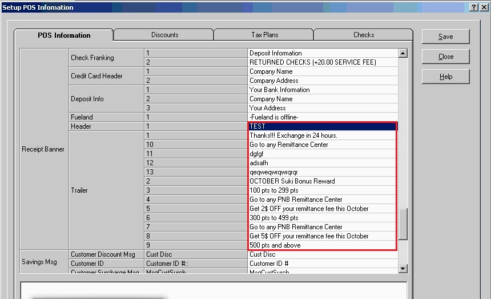Click the title bar help question mark icon

coord(474,7)
